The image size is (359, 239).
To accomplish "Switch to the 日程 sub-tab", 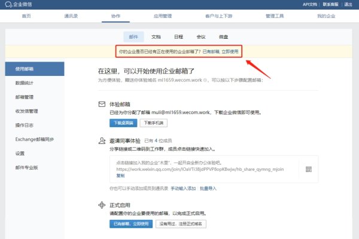I will pos(178,37).
